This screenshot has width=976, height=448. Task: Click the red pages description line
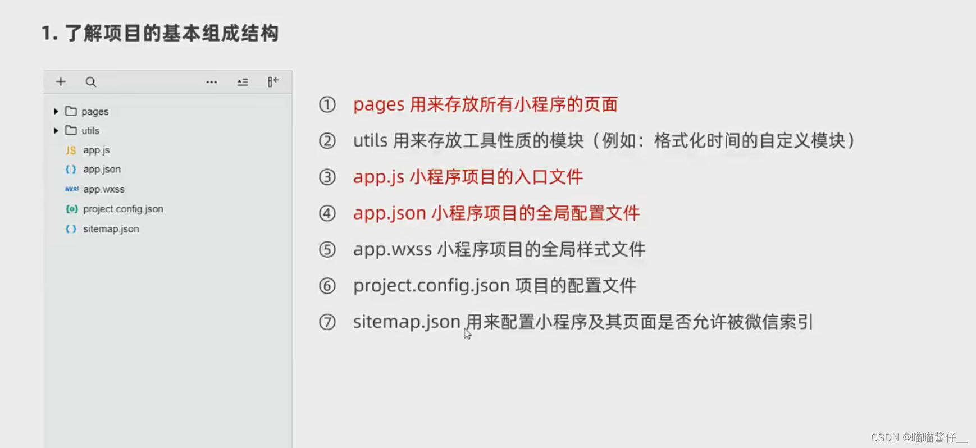pyautogui.click(x=485, y=104)
